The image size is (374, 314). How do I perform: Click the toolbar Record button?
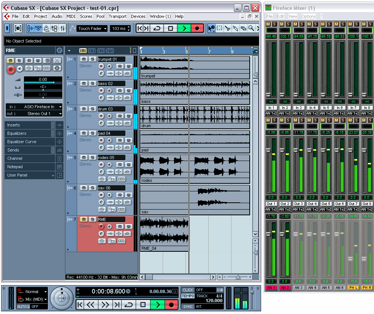(x=197, y=28)
